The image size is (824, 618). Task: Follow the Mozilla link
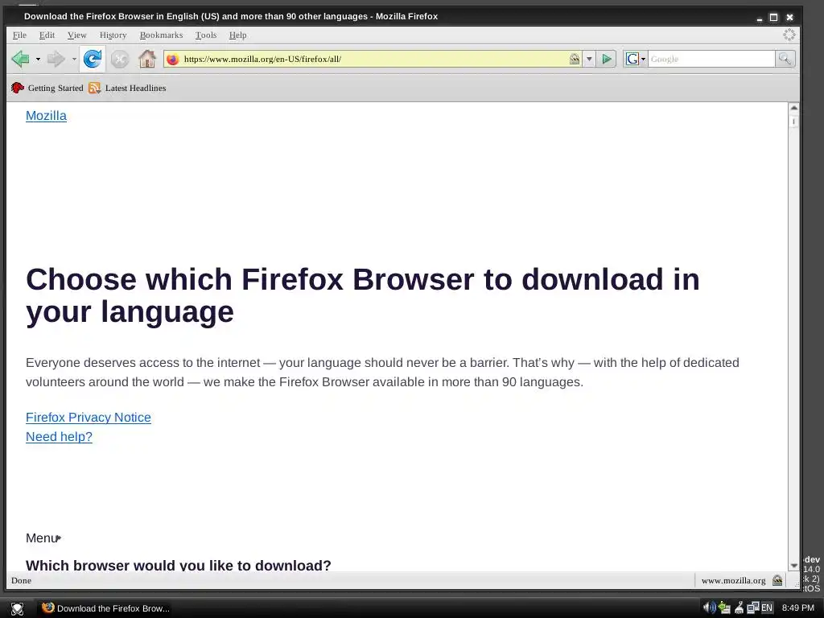click(x=46, y=116)
